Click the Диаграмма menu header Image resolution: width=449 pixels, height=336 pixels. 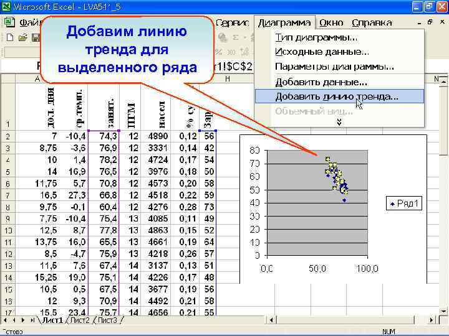click(284, 22)
